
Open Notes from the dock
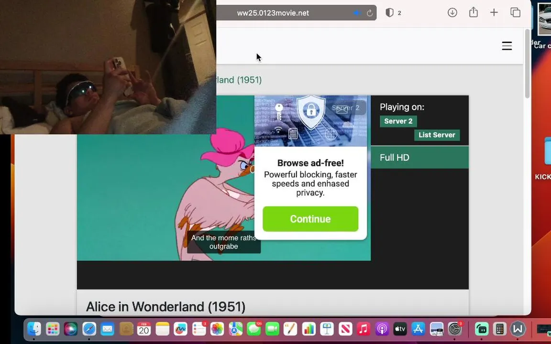[162, 329]
